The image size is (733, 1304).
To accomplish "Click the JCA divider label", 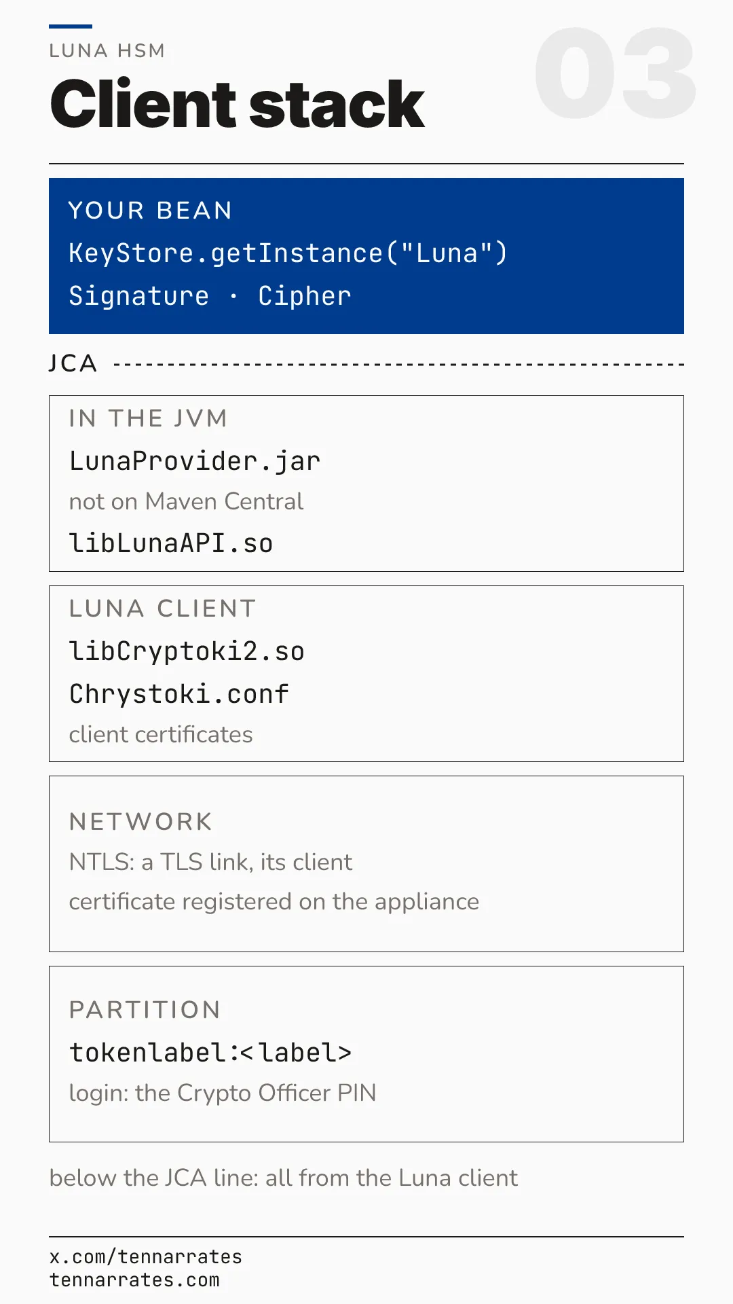I will click(x=73, y=363).
